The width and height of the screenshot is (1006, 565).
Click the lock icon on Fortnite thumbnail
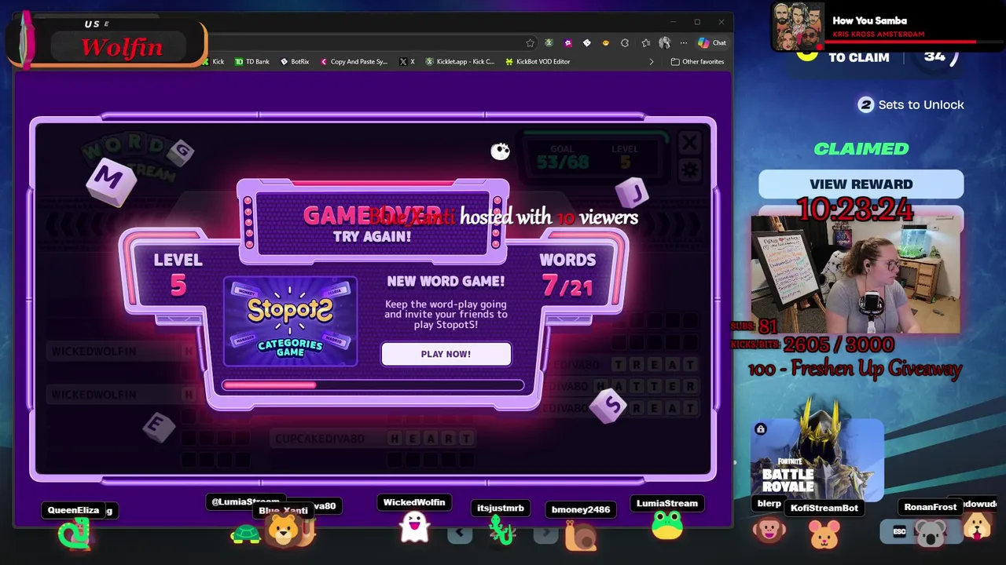tap(760, 429)
